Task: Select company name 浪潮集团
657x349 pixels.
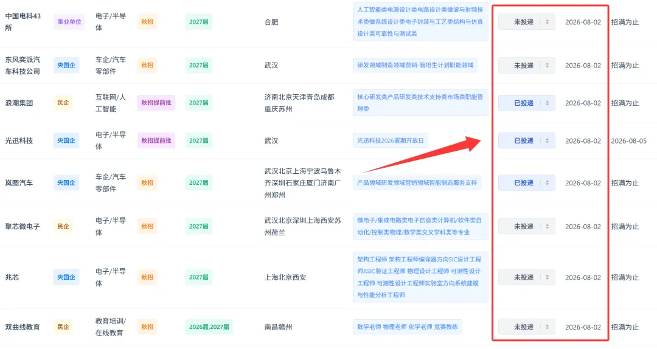Action: (19, 103)
